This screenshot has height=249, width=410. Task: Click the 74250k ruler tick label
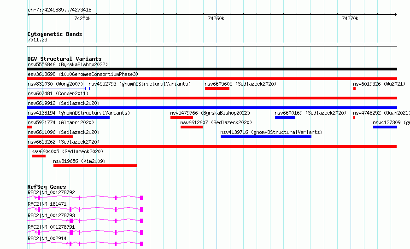click(82, 18)
